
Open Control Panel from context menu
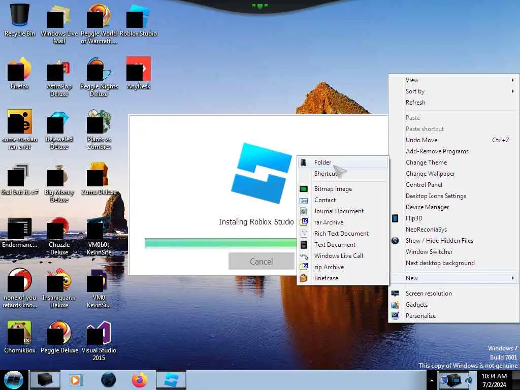tap(453, 185)
